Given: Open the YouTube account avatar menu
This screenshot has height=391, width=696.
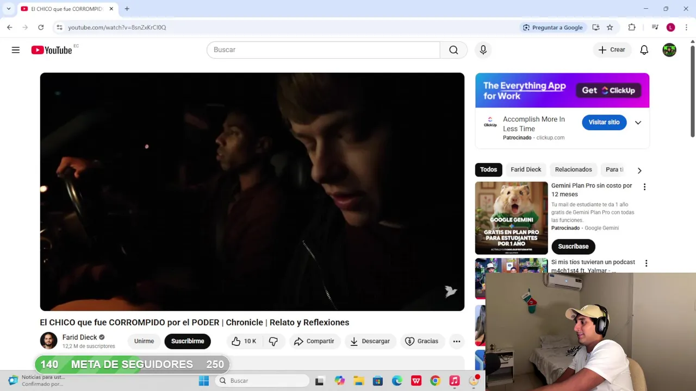Looking at the screenshot, I should (669, 50).
